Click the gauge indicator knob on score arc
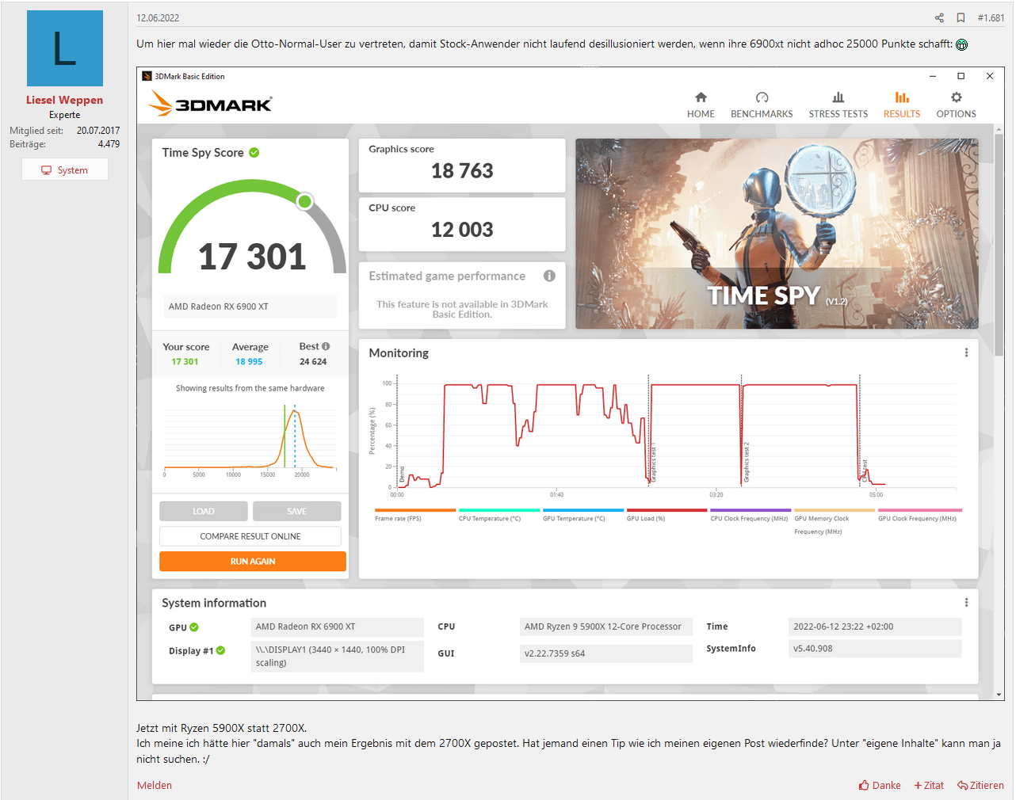The height and width of the screenshot is (800, 1016). click(304, 201)
